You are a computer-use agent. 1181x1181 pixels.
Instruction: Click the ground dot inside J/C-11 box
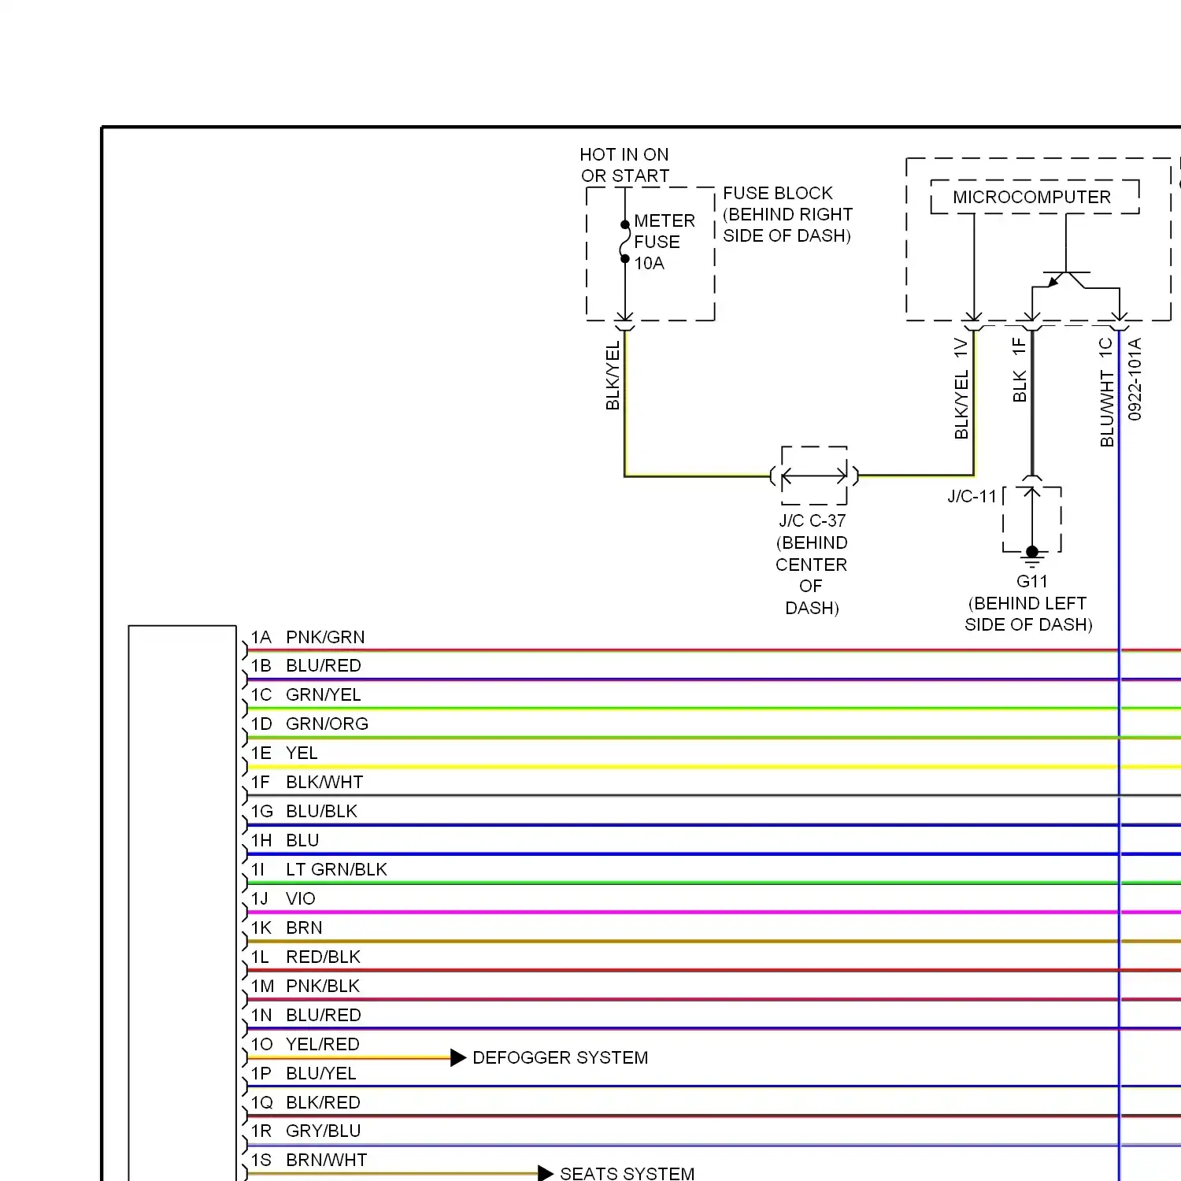[x=1032, y=551]
